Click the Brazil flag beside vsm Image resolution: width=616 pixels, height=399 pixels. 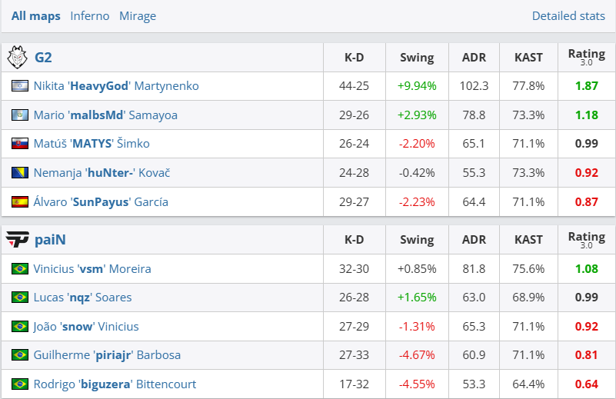pos(20,269)
